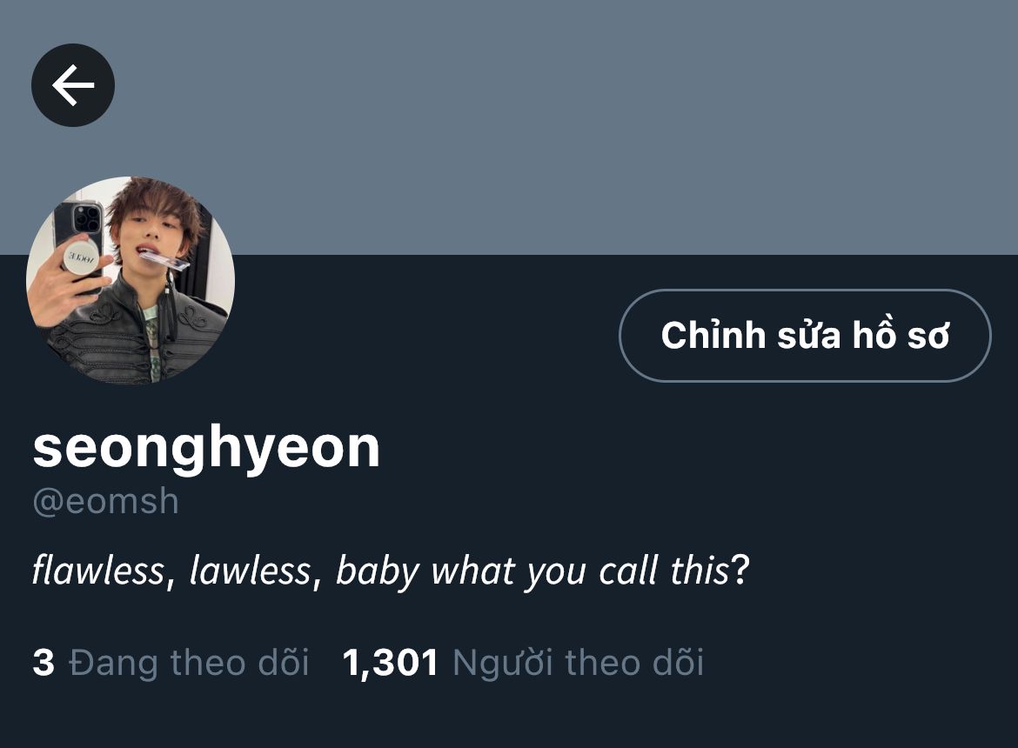This screenshot has height=748, width=1018.
Task: Click the word flawless in the bio
Action: 98,571
